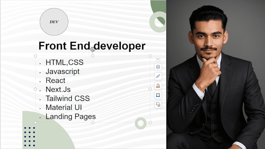The image size is (265, 149).
Task: Select the left-middle handle of text box
Action: tap(35, 89)
